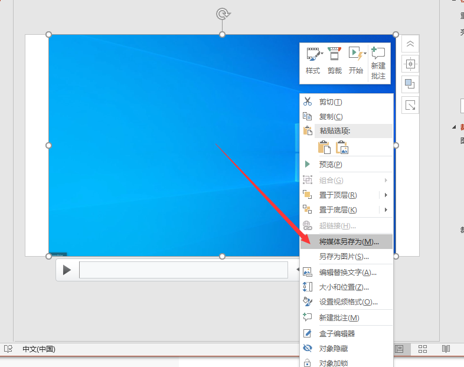464x367 pixels.
Task: Expand the 置于顶层(R) submenu arrow
Action: tap(386, 195)
